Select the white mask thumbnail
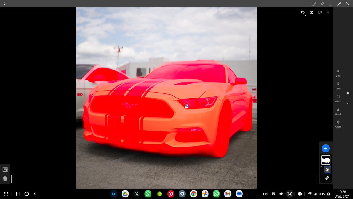 [326, 160]
